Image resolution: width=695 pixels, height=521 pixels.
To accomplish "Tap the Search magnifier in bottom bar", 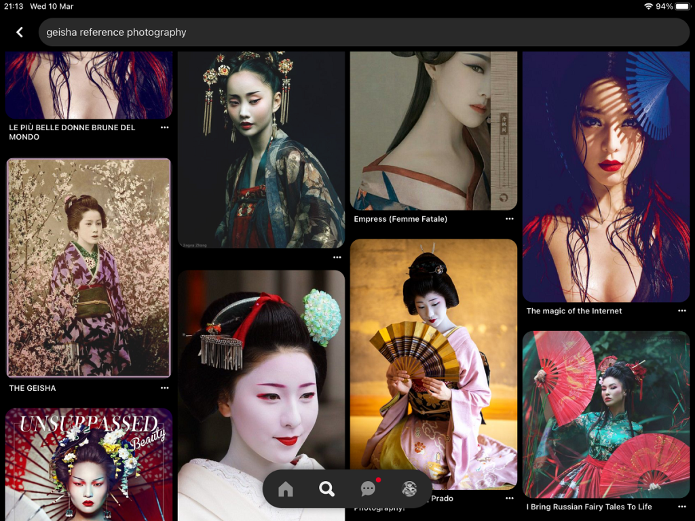I will [326, 489].
